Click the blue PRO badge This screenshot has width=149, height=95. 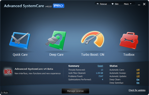pos(58,6)
